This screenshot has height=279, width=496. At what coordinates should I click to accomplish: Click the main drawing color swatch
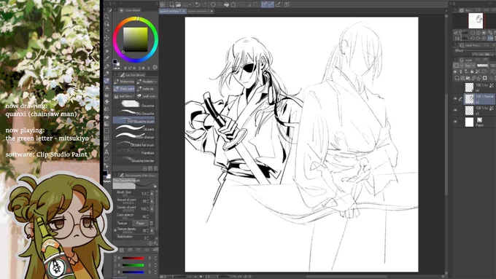(x=115, y=62)
